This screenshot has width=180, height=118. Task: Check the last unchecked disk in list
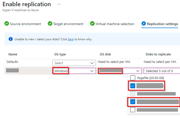[133, 110]
